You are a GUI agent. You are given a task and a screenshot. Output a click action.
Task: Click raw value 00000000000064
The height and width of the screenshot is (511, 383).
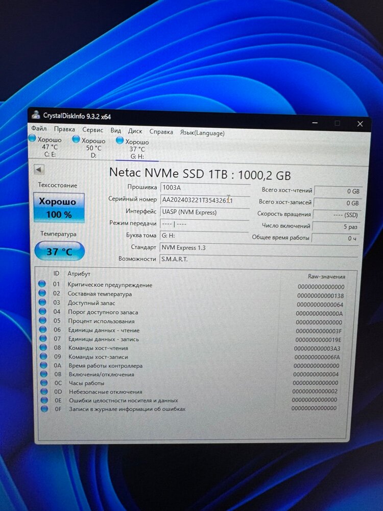320,305
